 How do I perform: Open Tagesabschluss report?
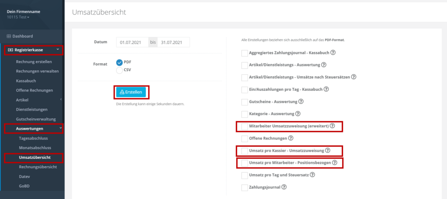click(x=33, y=138)
